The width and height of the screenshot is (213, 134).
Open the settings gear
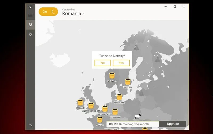coord(30,35)
